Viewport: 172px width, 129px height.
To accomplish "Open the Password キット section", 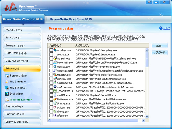I will (22, 106).
